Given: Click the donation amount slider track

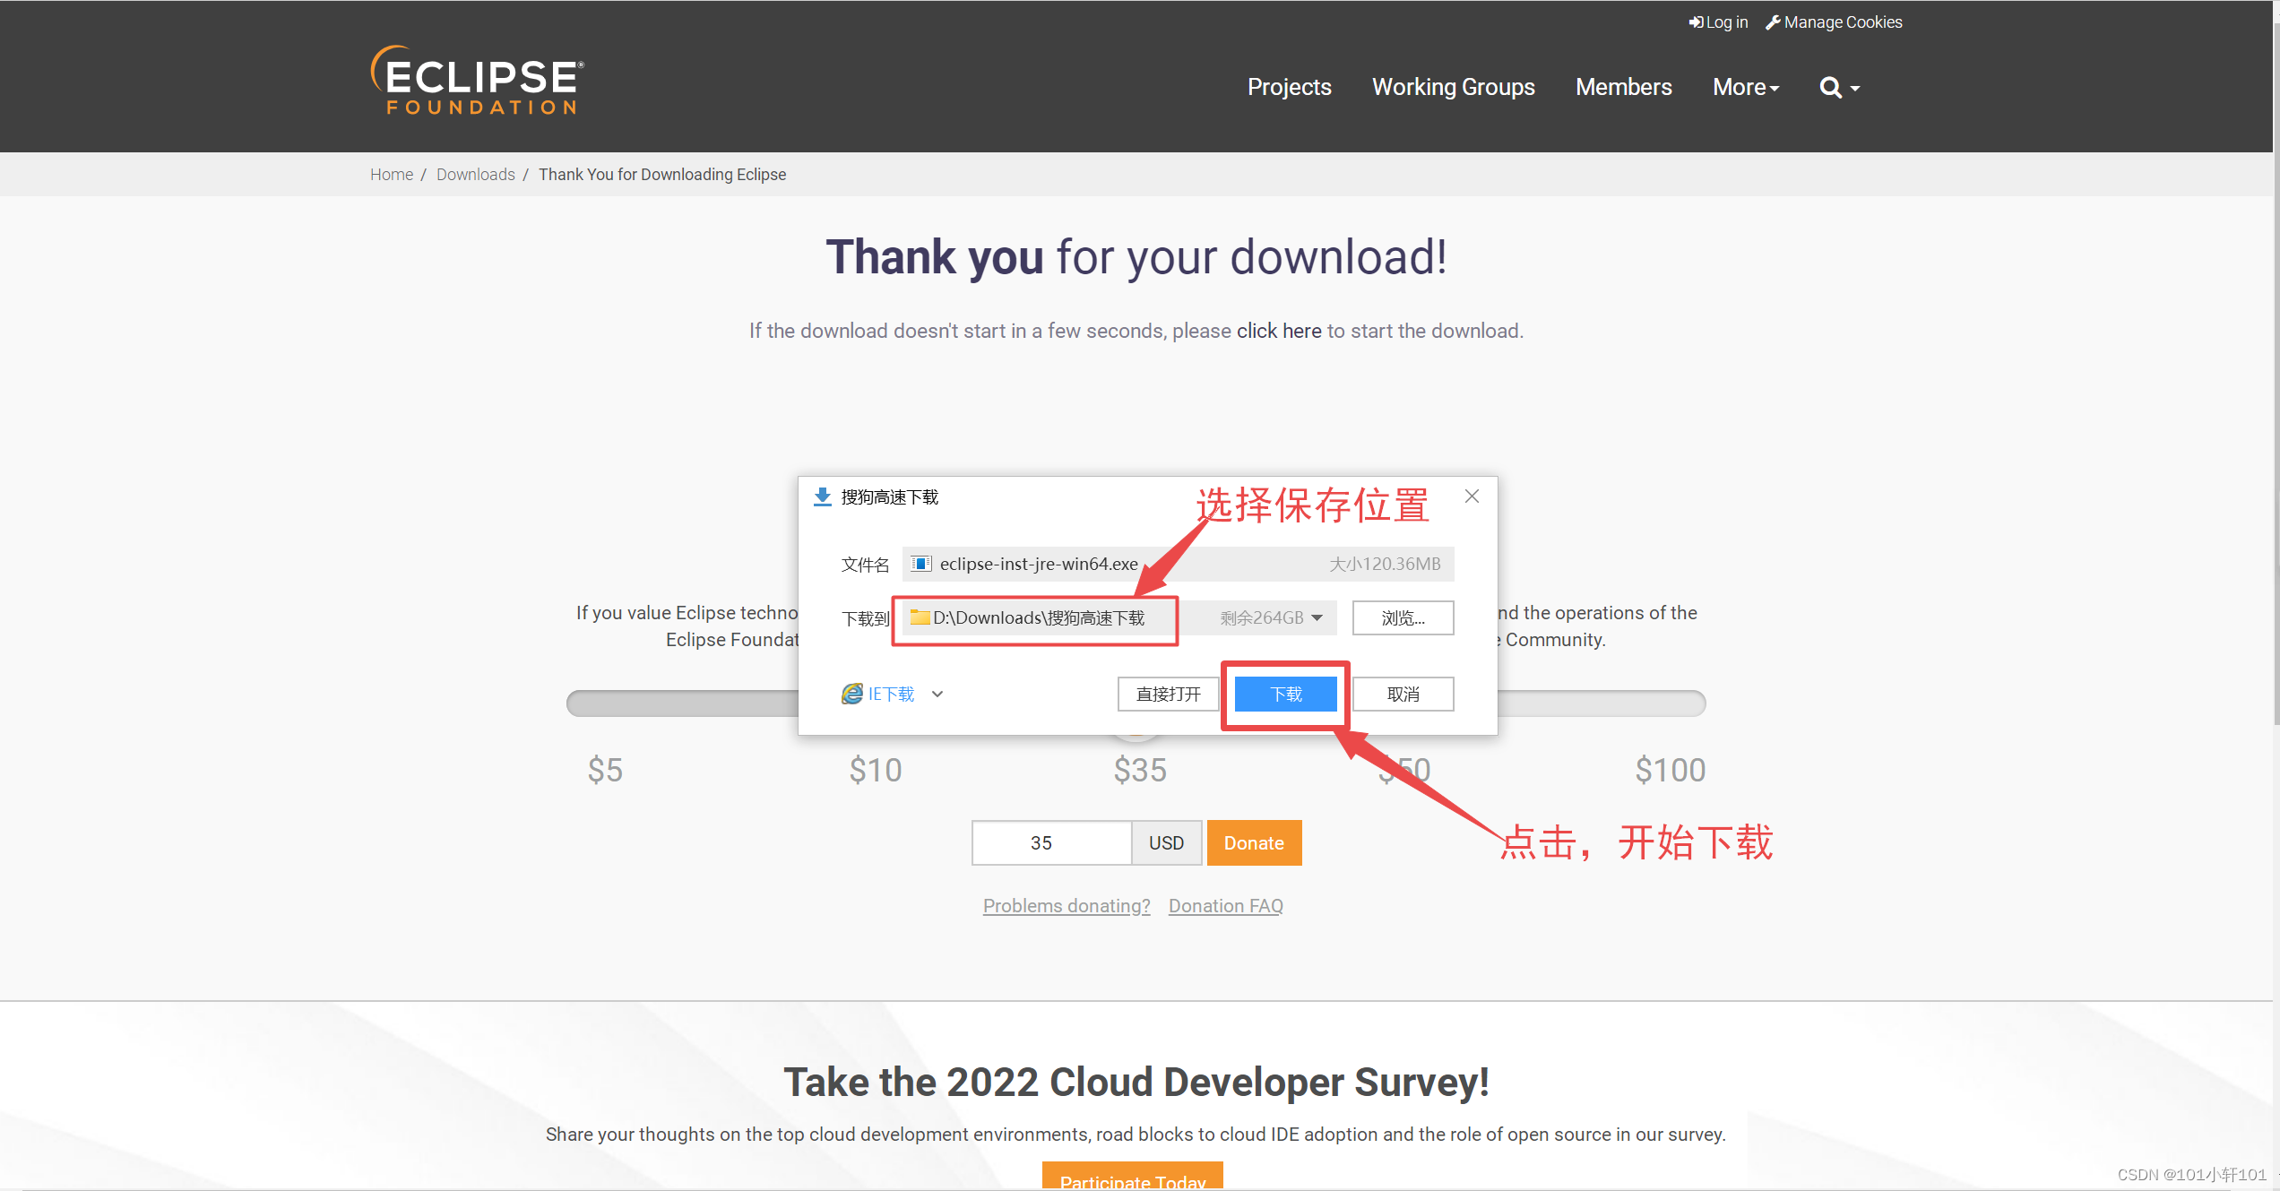Looking at the screenshot, I should pyautogui.click(x=681, y=703).
